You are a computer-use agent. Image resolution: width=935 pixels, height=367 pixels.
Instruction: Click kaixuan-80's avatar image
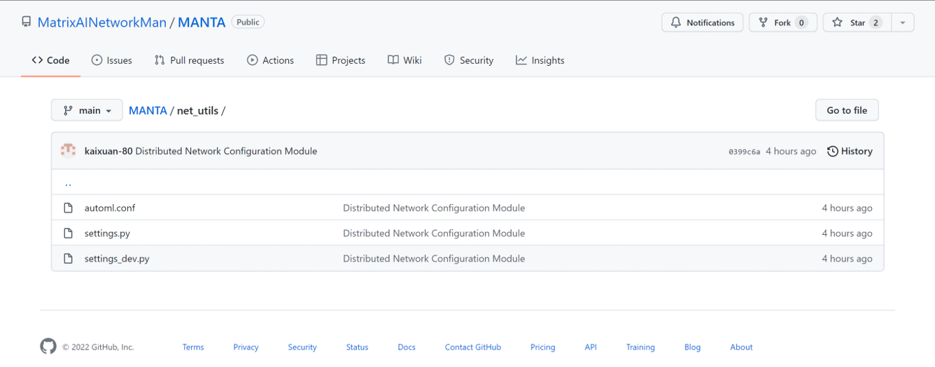click(x=69, y=151)
